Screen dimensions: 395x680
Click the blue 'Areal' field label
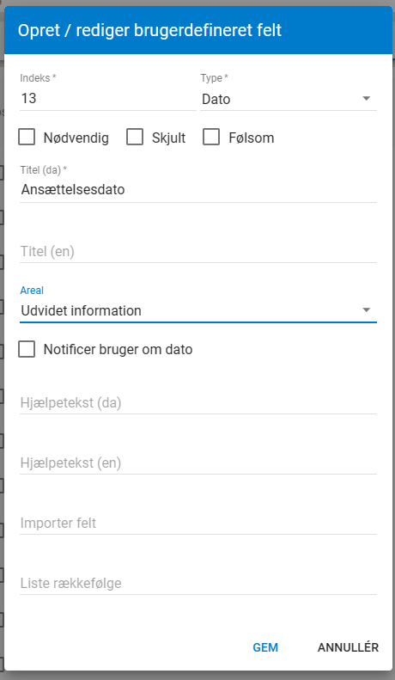coord(32,290)
